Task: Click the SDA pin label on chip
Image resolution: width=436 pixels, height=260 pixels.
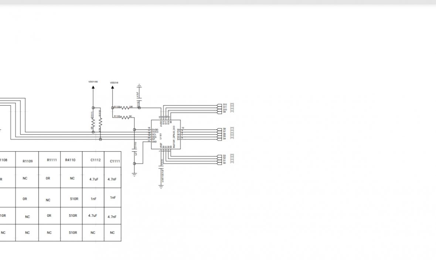Action: click(x=154, y=137)
